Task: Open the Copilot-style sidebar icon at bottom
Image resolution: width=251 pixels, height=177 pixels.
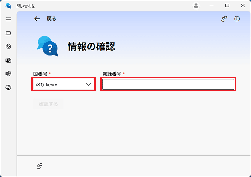Action: click(x=9, y=87)
